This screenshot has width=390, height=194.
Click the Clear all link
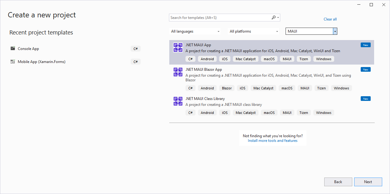330,19
